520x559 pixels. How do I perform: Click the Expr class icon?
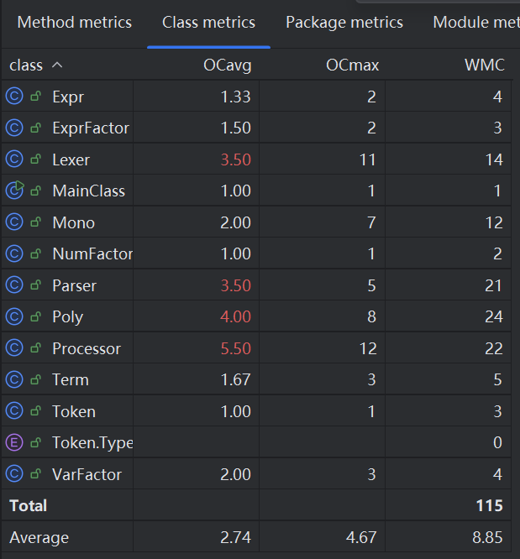click(x=13, y=97)
